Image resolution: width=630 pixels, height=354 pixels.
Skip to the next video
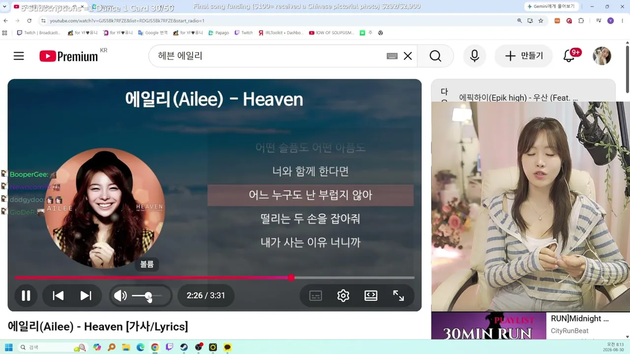pos(86,295)
